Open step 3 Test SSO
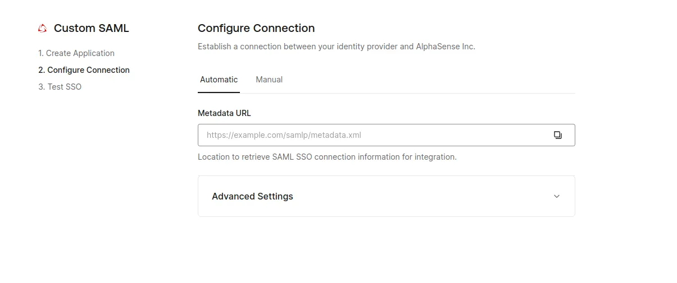Image resolution: width=677 pixels, height=283 pixels. [x=60, y=87]
